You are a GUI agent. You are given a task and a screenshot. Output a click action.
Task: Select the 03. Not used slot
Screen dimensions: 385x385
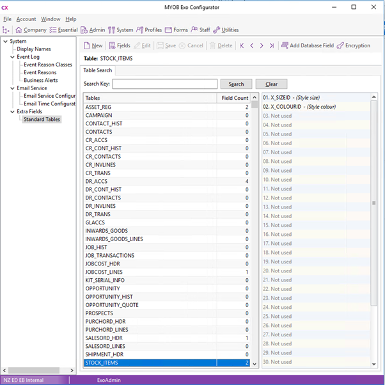point(316,116)
